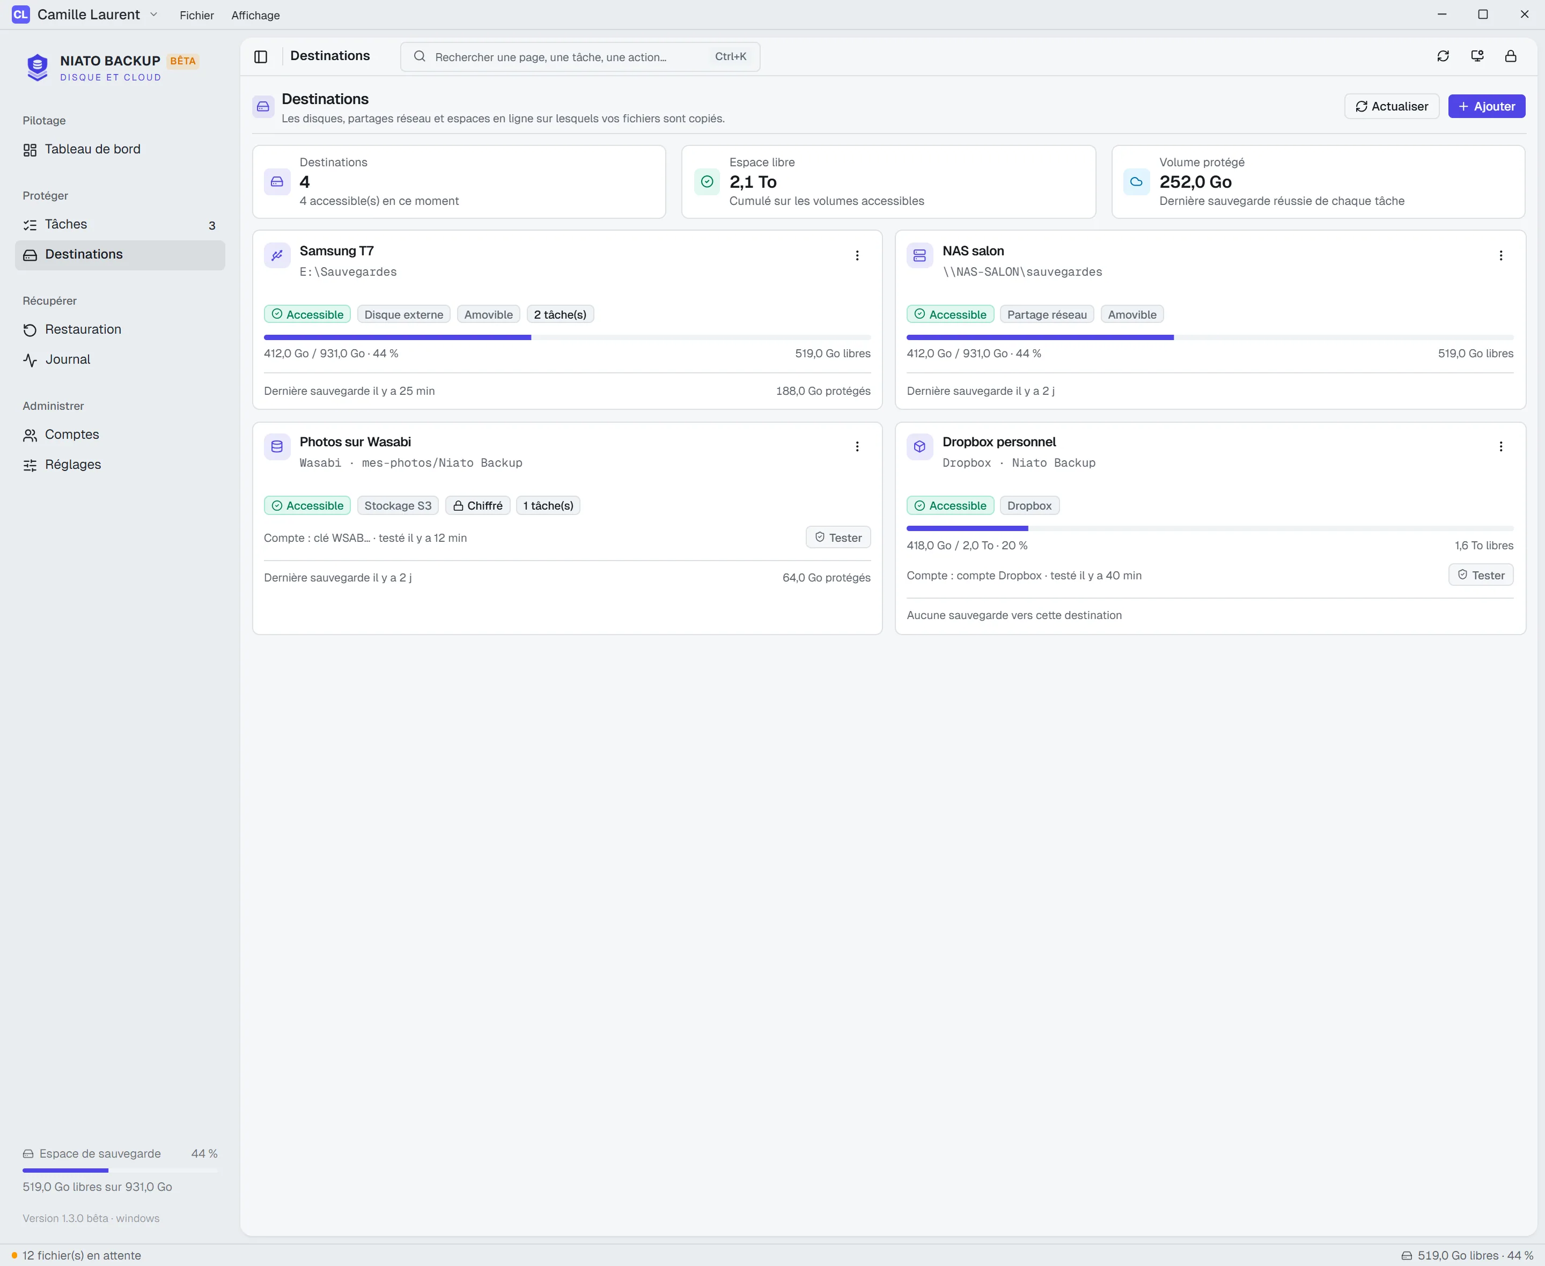The width and height of the screenshot is (1545, 1266).
Task: Click the lock icon in top toolbar
Action: [1511, 56]
